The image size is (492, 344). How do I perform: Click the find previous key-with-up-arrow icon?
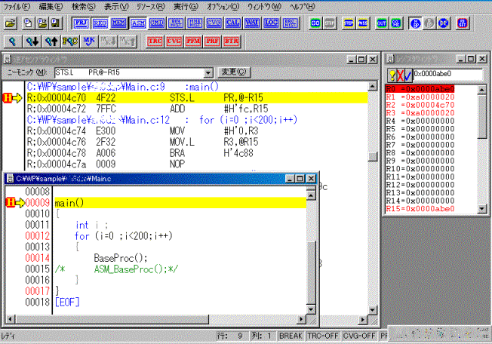click(x=51, y=41)
